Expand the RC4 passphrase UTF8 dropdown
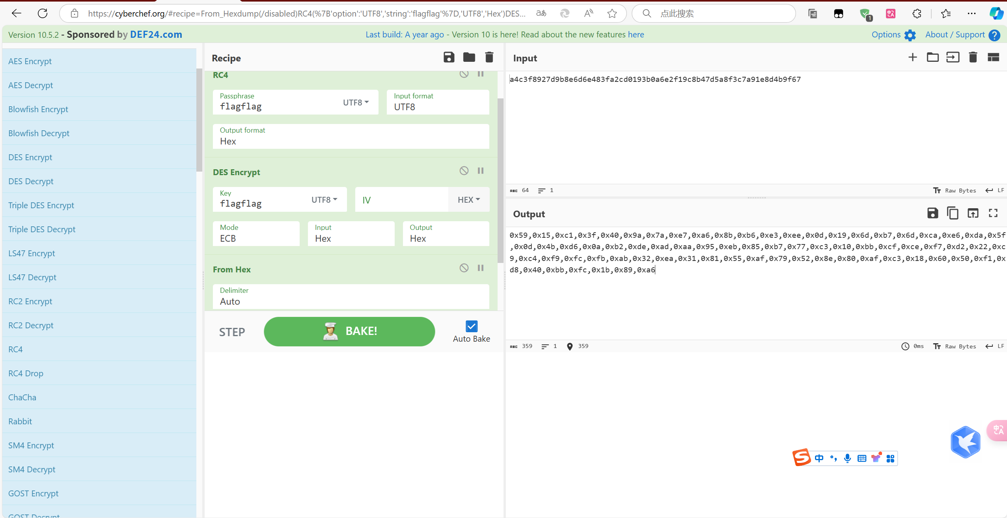The width and height of the screenshot is (1007, 518). [356, 102]
